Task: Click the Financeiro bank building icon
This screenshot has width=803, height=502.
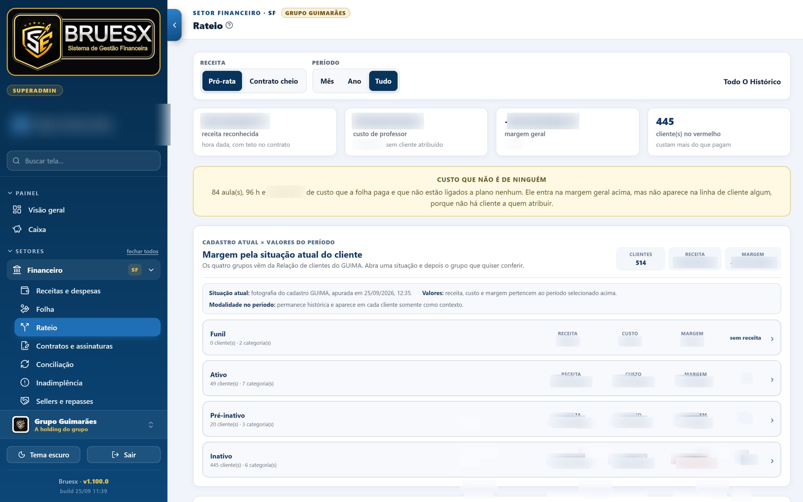Action: click(17, 270)
